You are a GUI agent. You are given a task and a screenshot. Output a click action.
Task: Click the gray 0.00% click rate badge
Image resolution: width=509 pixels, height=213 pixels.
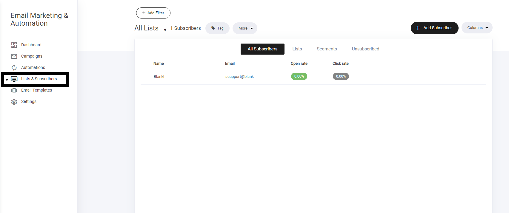pyautogui.click(x=341, y=76)
